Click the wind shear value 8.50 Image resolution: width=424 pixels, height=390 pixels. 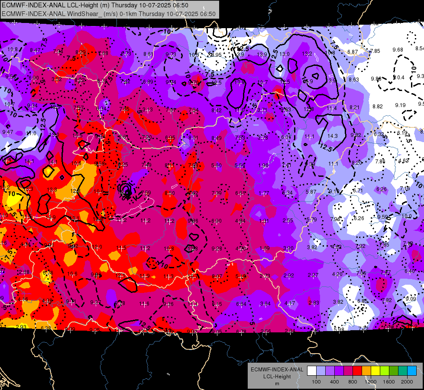pyautogui.click(x=169, y=193)
